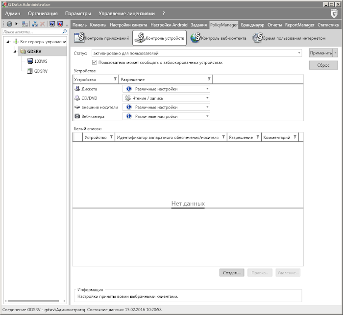The width and height of the screenshot is (343, 315).
Task: Switch to the Задания tab
Action: click(198, 25)
